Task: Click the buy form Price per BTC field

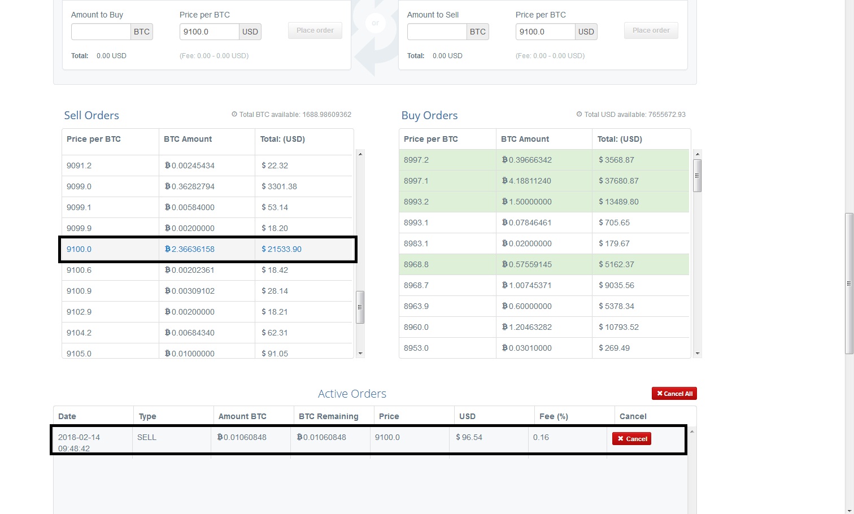Action: [209, 32]
